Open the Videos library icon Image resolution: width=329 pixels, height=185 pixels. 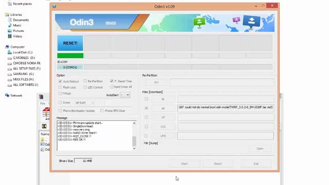[10, 36]
